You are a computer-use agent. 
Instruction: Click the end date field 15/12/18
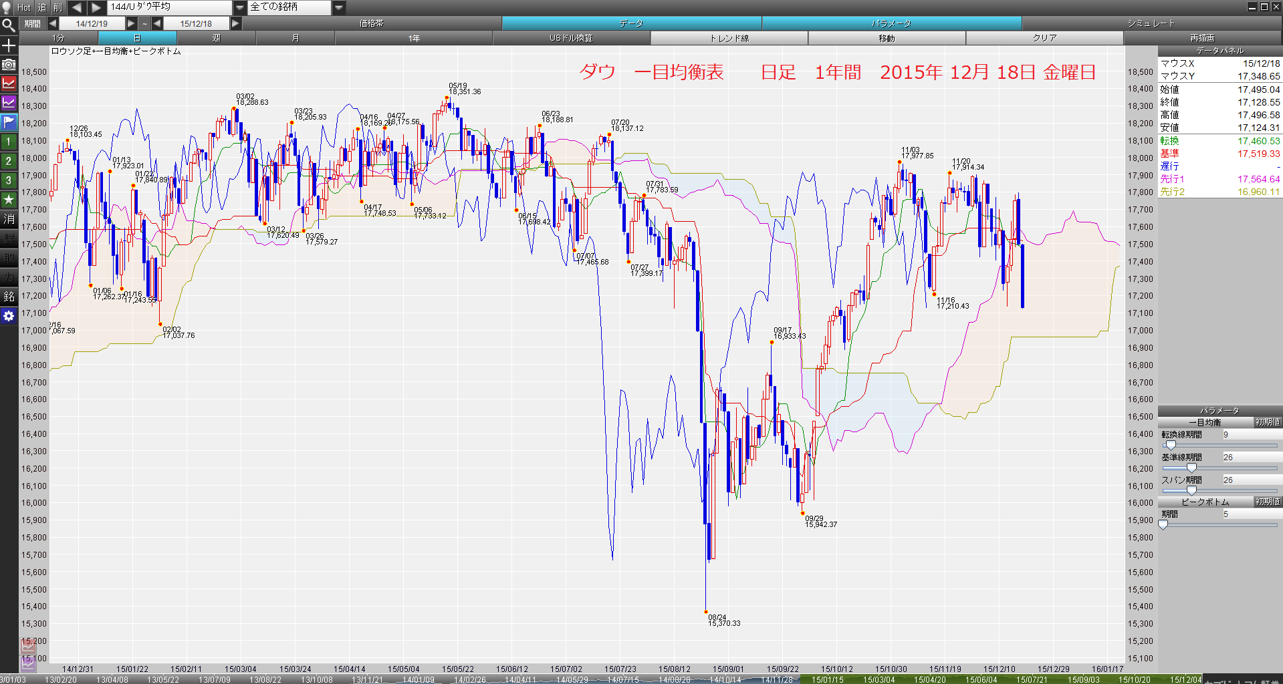(x=196, y=23)
